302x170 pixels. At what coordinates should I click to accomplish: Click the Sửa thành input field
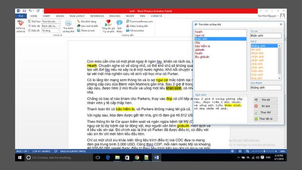[266, 88]
